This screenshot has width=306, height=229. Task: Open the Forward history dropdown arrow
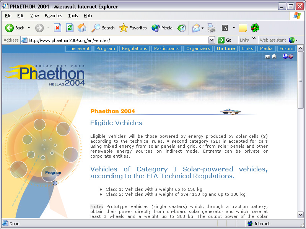point(49,28)
